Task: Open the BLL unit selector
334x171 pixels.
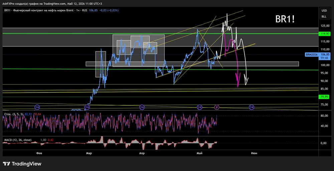Action: click(324, 16)
